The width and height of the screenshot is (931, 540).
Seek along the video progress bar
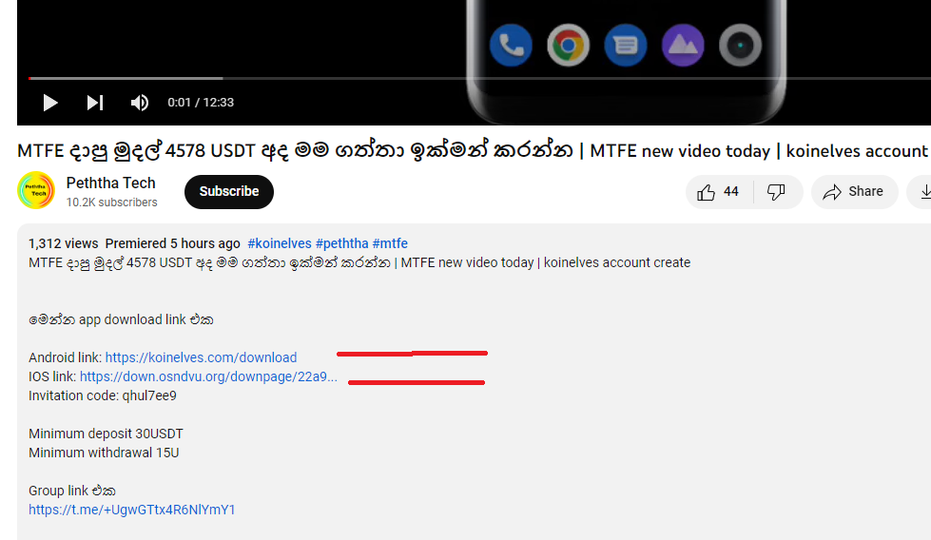[x=479, y=78]
